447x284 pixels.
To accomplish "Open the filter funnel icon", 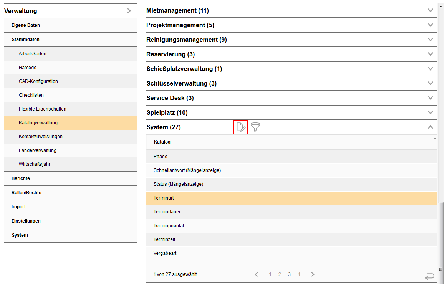I will pos(255,127).
